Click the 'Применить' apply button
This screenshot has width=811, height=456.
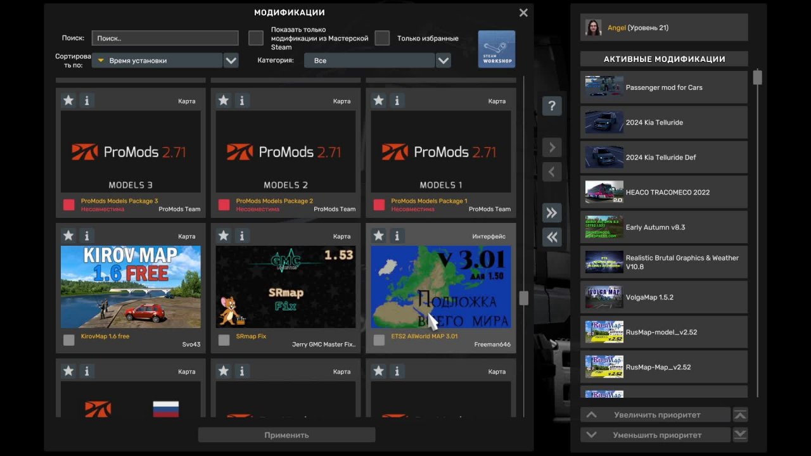[x=287, y=435]
